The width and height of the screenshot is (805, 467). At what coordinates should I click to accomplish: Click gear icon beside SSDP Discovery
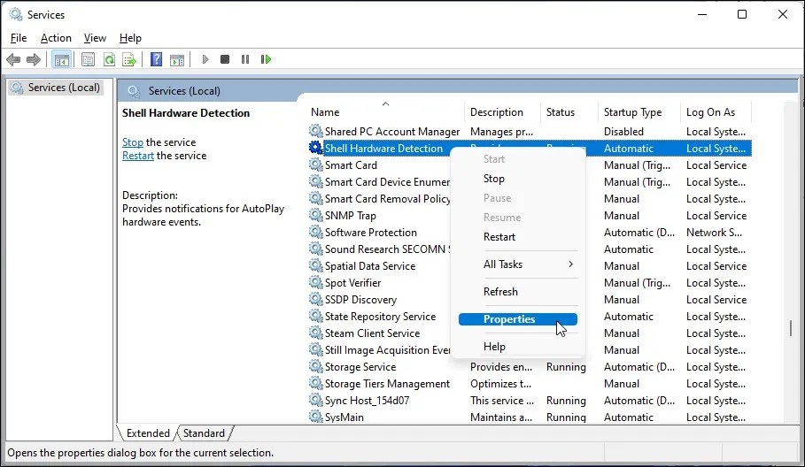coord(316,299)
